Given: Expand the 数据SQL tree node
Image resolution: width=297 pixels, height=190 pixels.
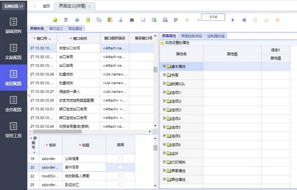Looking at the screenshot, I should tap(164, 84).
